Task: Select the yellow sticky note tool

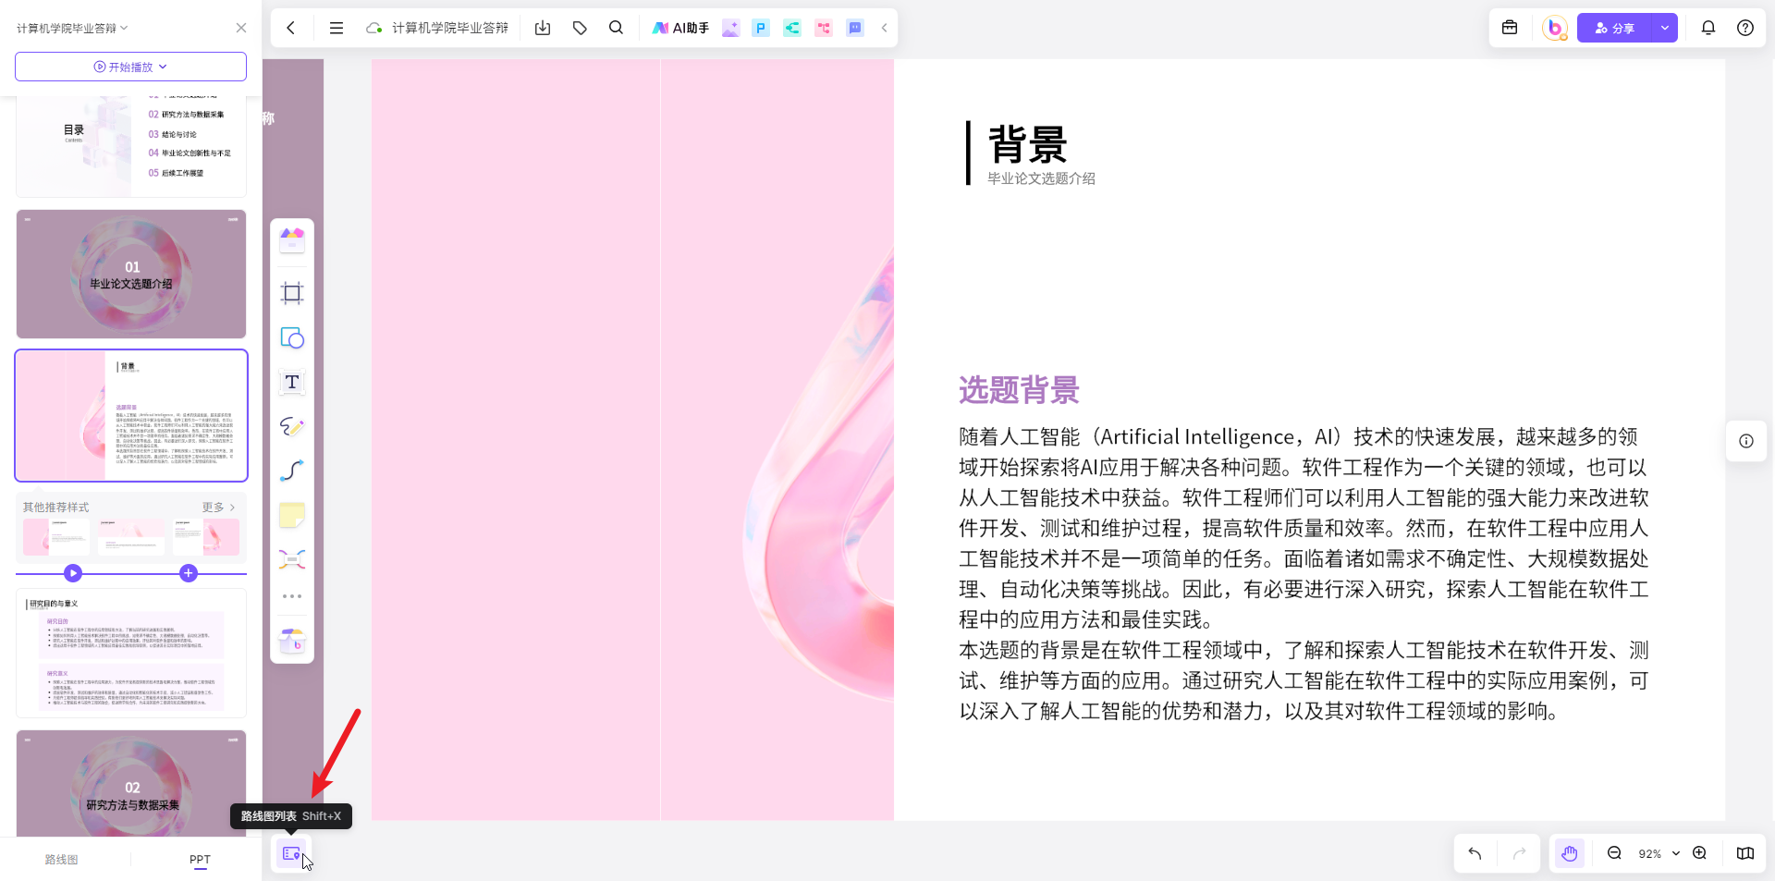Action: click(292, 515)
